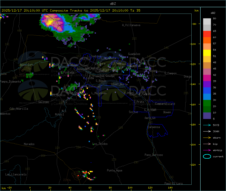The width and height of the screenshot is (226, 191).
Task: Click the 'R_Padre' map label
Action: 144,94
